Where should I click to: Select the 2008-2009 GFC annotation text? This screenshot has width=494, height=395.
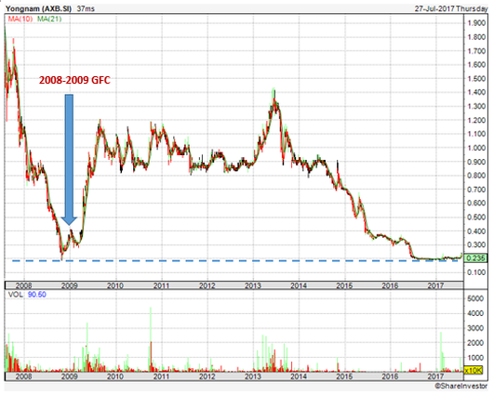[x=74, y=80]
